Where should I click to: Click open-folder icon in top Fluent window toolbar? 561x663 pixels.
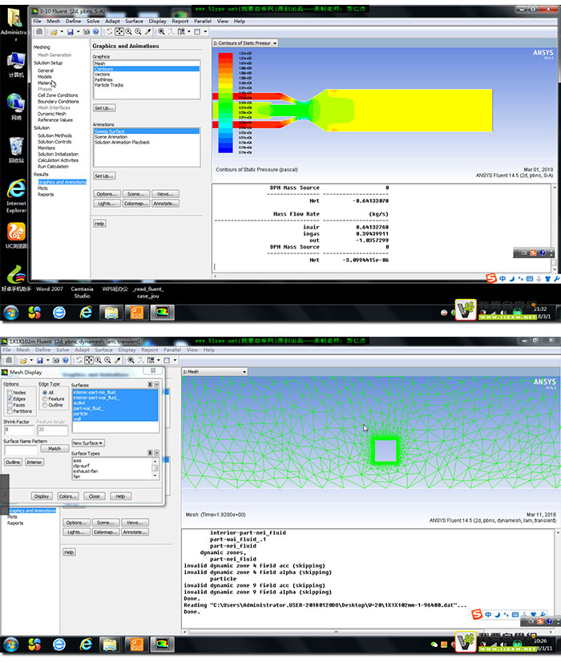tap(54, 32)
